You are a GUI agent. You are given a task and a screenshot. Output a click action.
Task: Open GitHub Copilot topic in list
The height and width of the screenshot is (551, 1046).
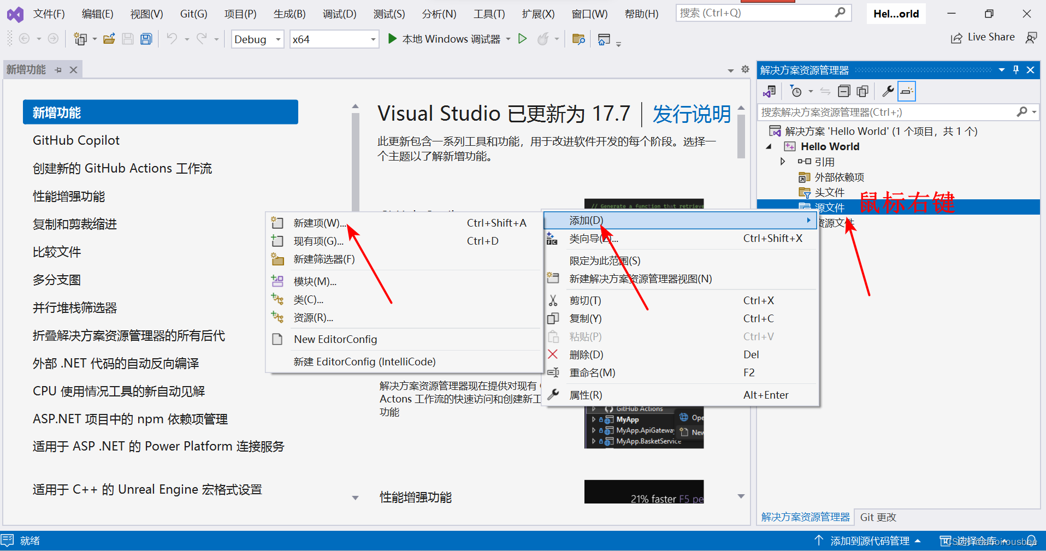coord(76,140)
